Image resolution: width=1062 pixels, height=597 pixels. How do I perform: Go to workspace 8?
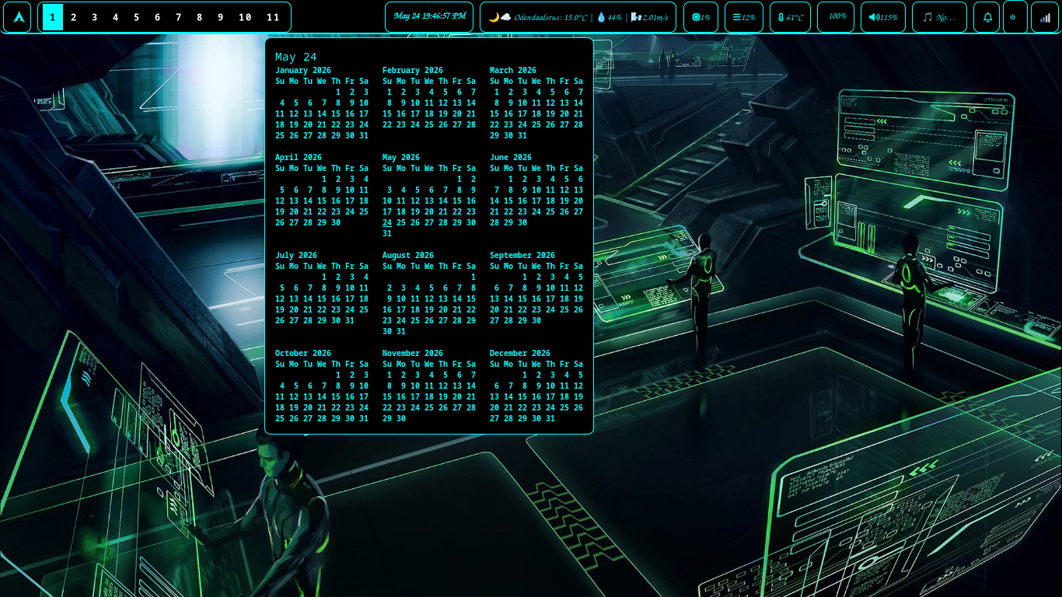pos(200,17)
